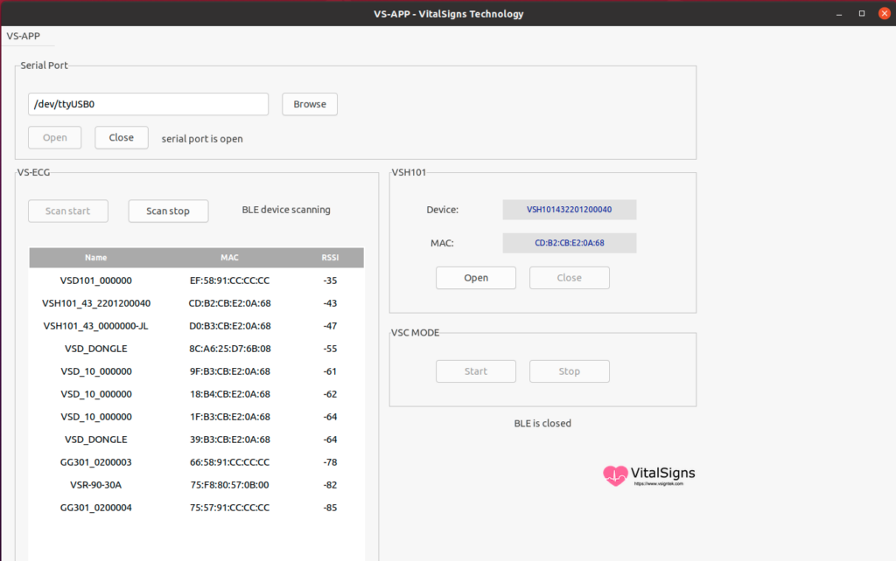Maximize the VS-APP window
Viewport: 896px width, 561px height.
862,14
